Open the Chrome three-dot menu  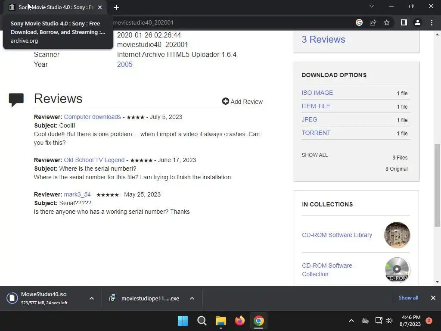point(432,22)
